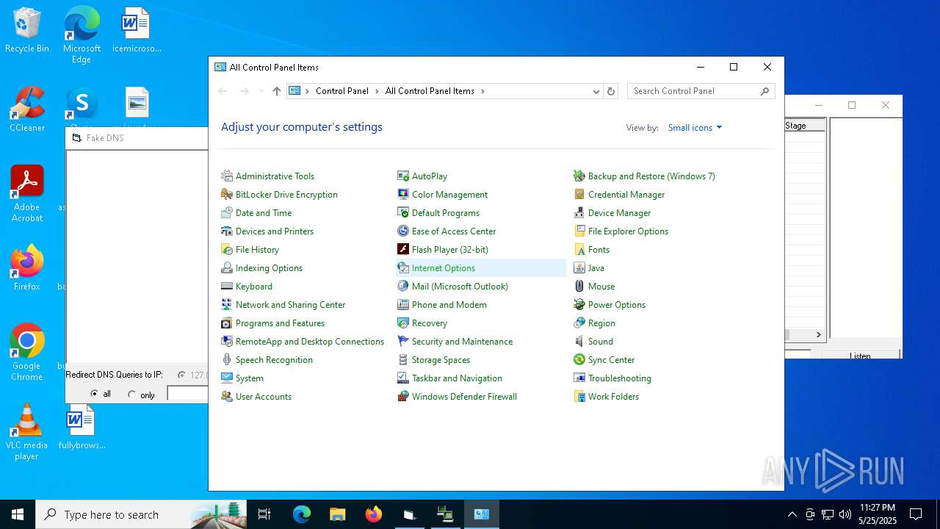Click the taskbar volume icon

[x=845, y=514]
